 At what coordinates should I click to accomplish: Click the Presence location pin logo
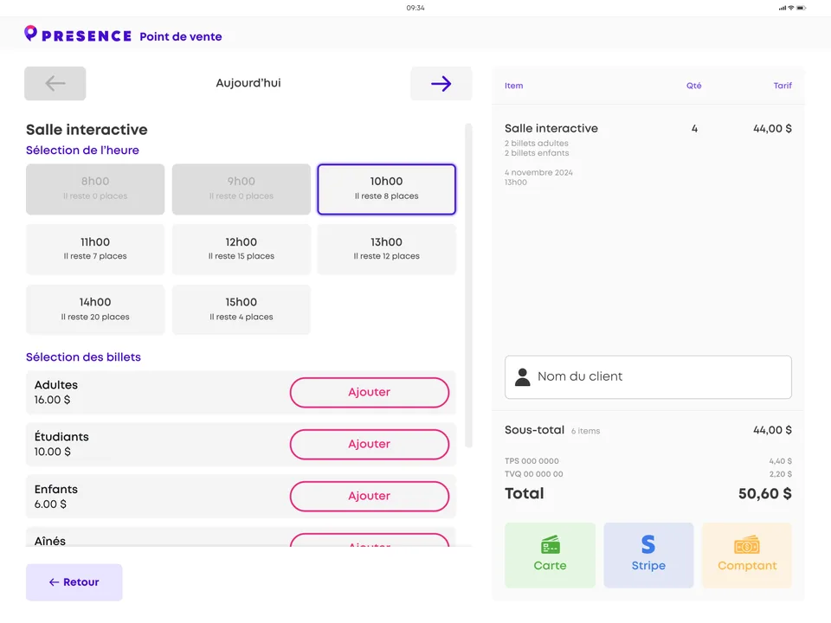[x=31, y=33]
